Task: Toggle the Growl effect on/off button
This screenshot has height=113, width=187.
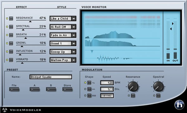Action: tap(11, 43)
